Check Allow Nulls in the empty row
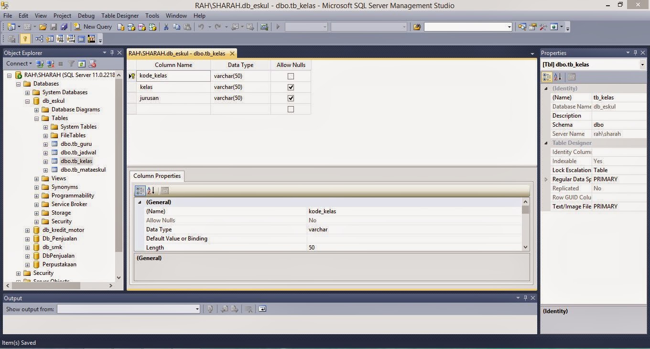This screenshot has width=650, height=349. (291, 109)
